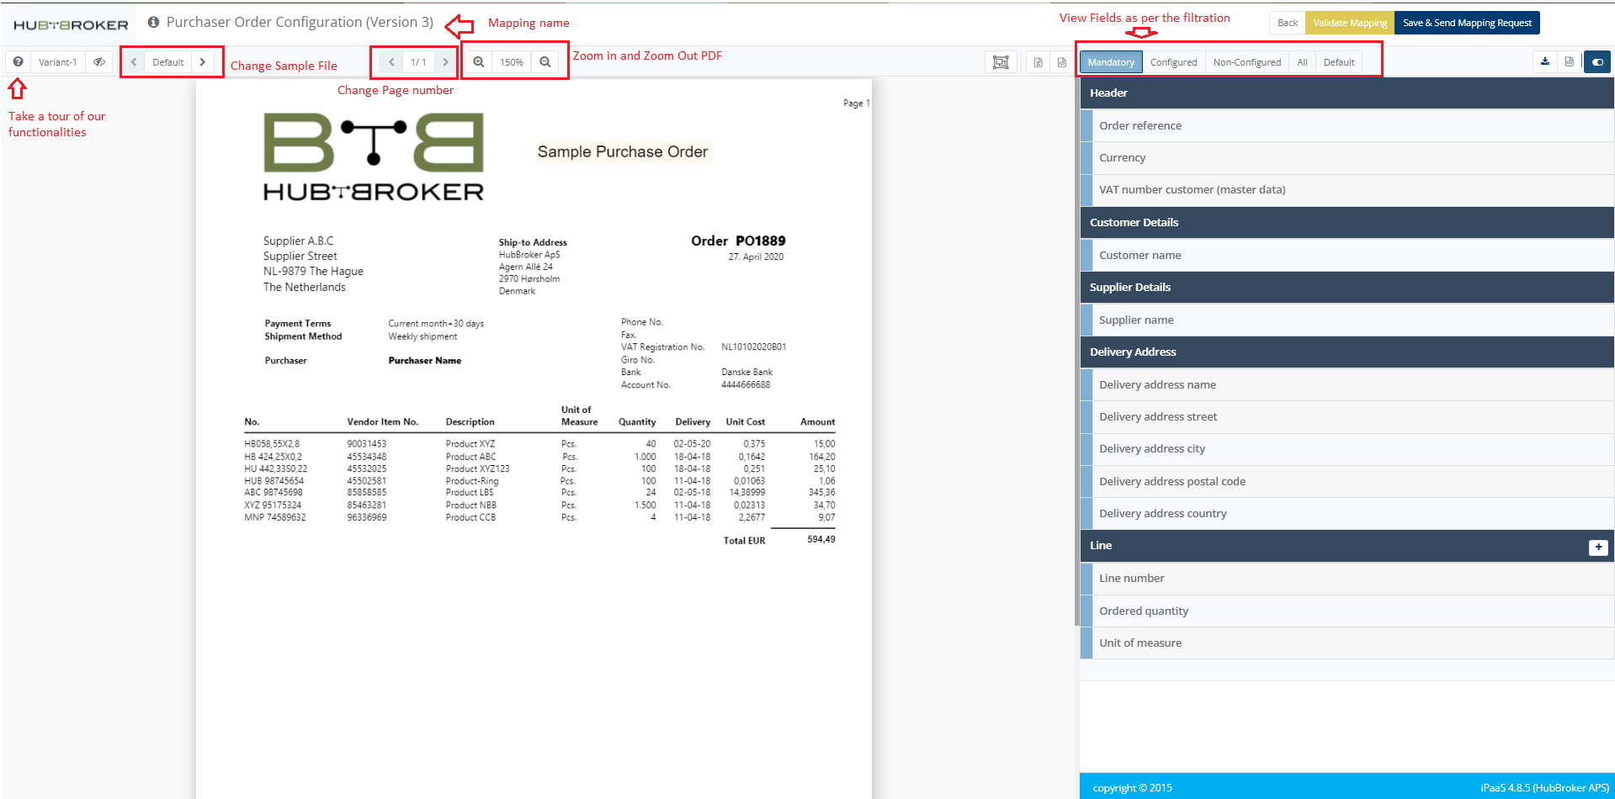This screenshot has width=1615, height=799.
Task: Select the All filter tab
Action: point(1302,62)
